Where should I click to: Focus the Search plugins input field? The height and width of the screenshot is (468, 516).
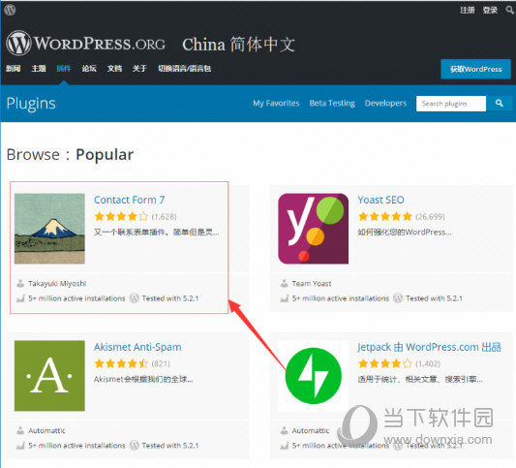[451, 104]
